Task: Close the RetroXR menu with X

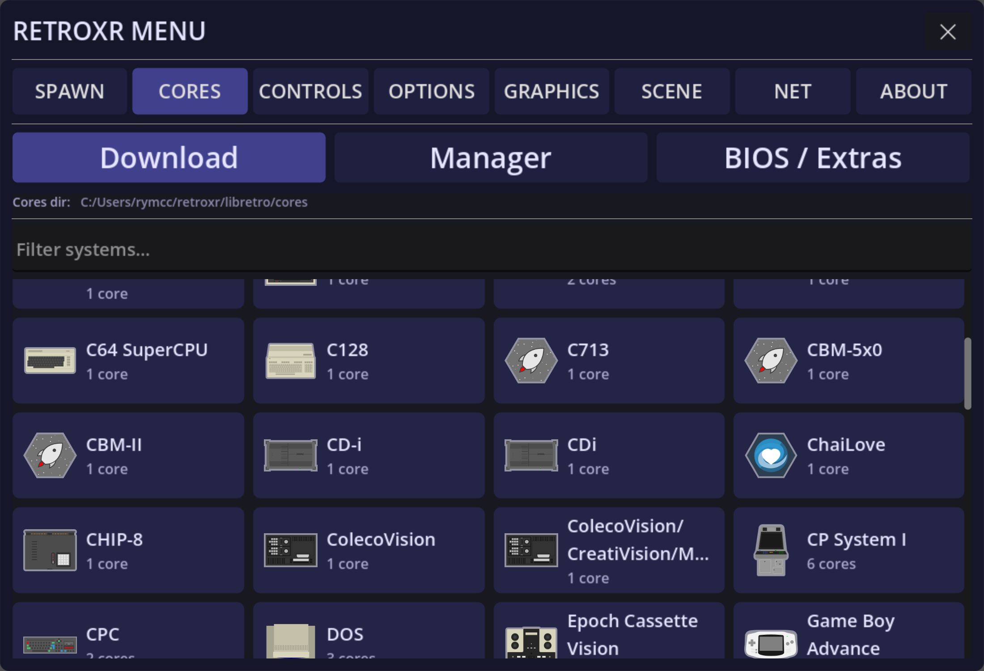Action: 948,32
